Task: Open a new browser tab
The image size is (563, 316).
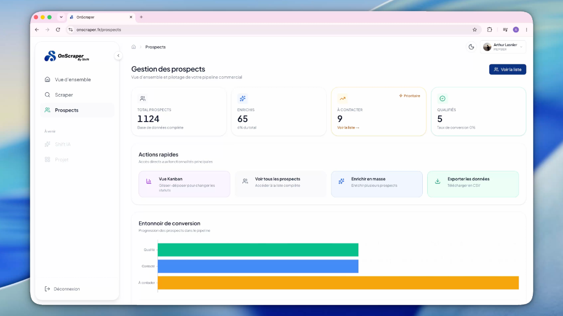Action: [x=141, y=17]
